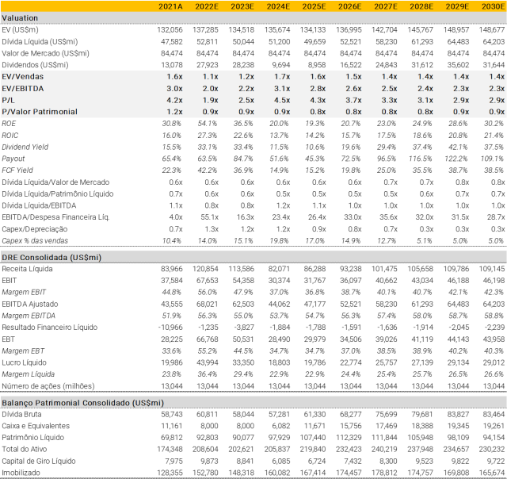Click the 2025E column header
Image resolution: width=507 pixels, height=479 pixels.
click(314, 6)
